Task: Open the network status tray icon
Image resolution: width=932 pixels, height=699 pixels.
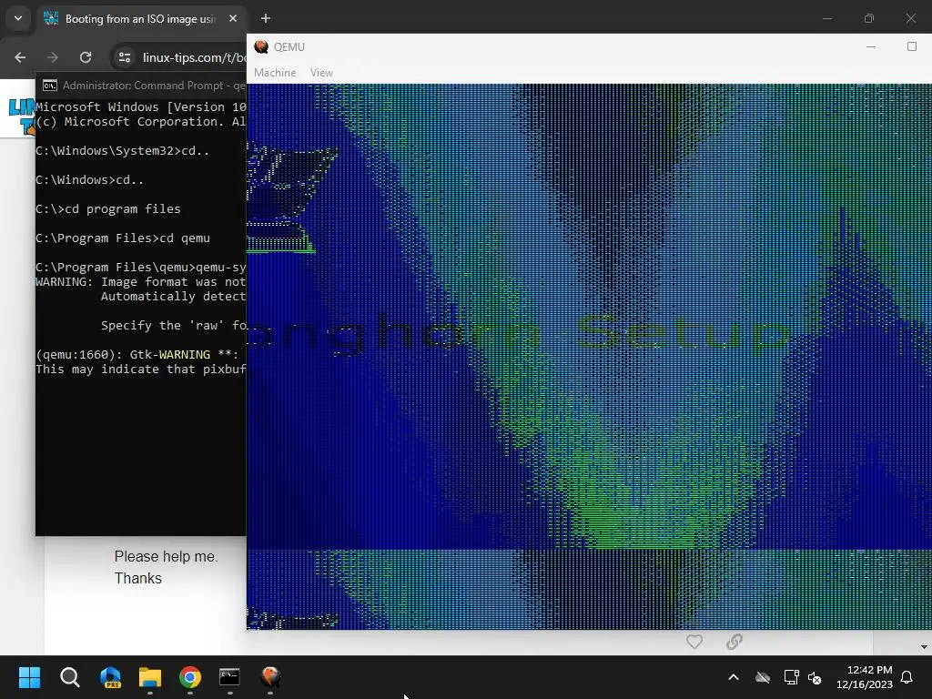Action: pyautogui.click(x=791, y=677)
